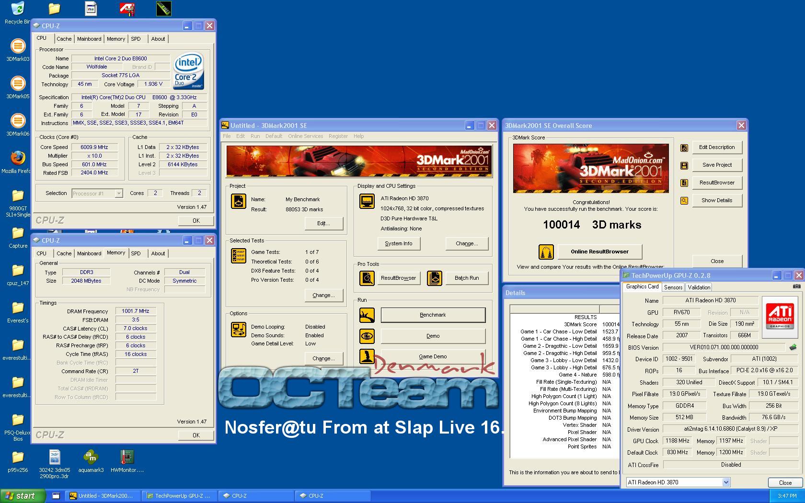Click the Selected Tests checklist icon
Screen dimensions: 805x503
[238, 256]
